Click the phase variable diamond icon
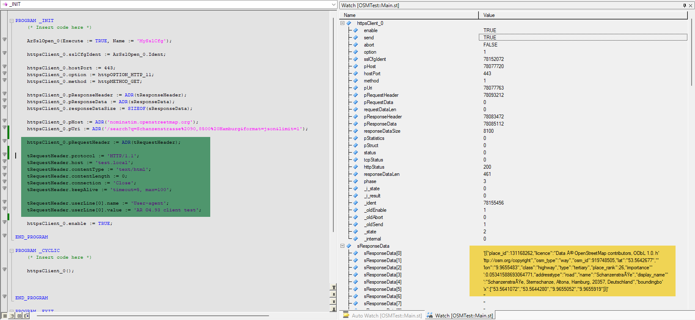The height and width of the screenshot is (320, 695). point(356,181)
